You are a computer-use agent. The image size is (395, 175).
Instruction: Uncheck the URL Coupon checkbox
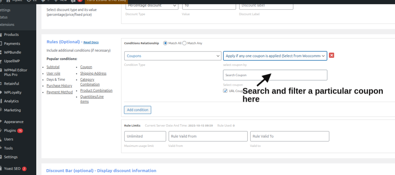[225, 91]
